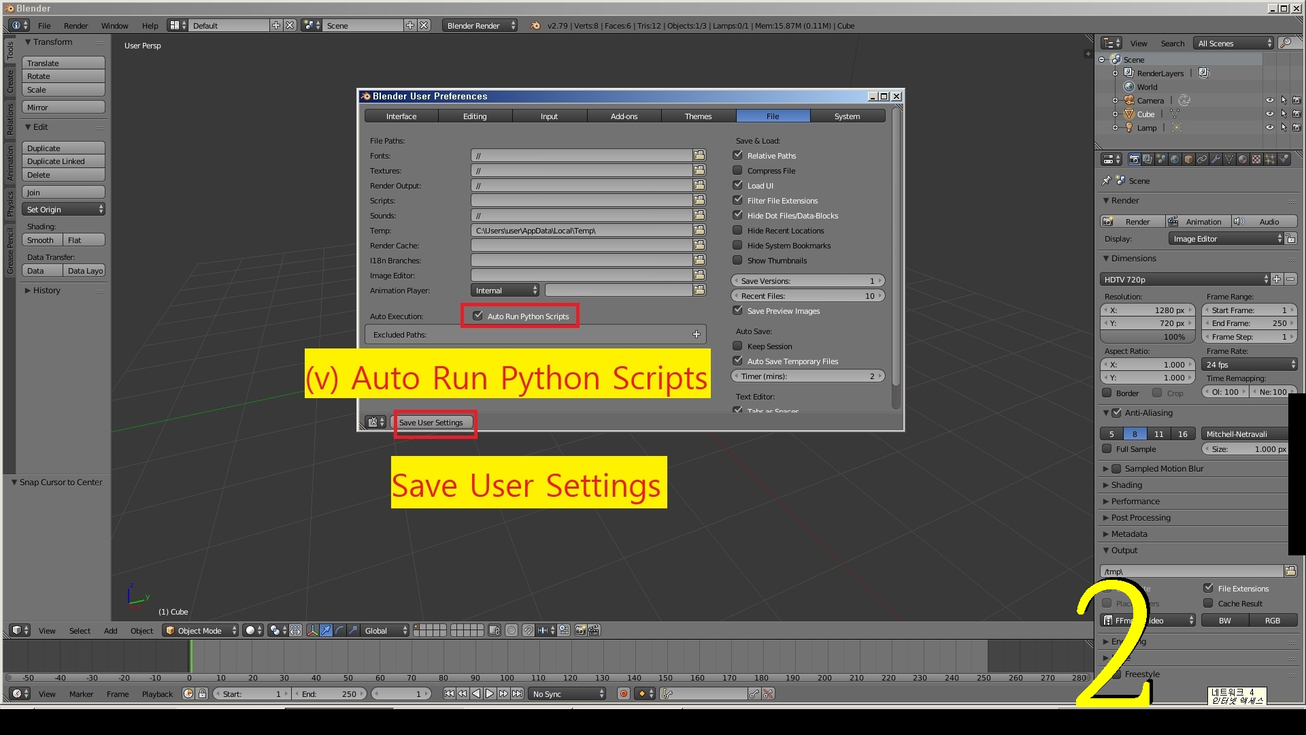
Task: Enable Show Thumbnails checkbox
Action: point(737,260)
